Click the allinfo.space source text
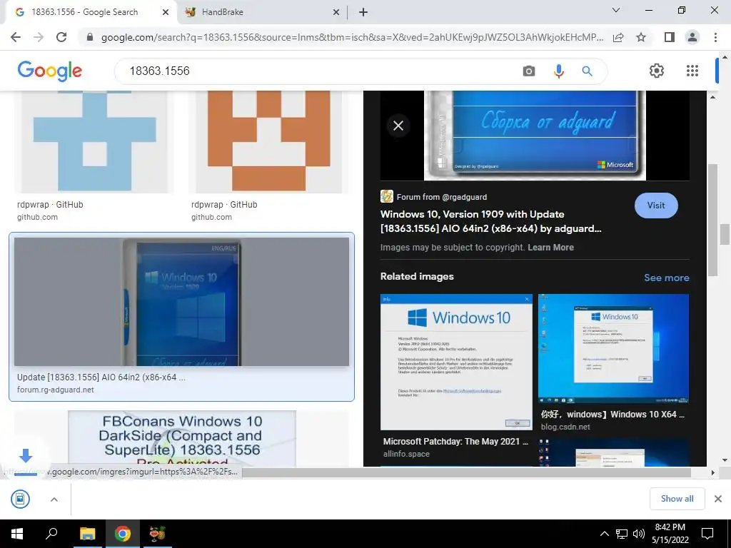 406,454
